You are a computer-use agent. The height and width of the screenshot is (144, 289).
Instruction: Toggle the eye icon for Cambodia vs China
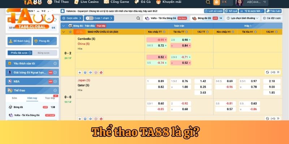90,72
